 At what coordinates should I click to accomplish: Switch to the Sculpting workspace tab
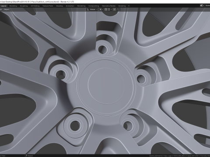pos(24,6)
